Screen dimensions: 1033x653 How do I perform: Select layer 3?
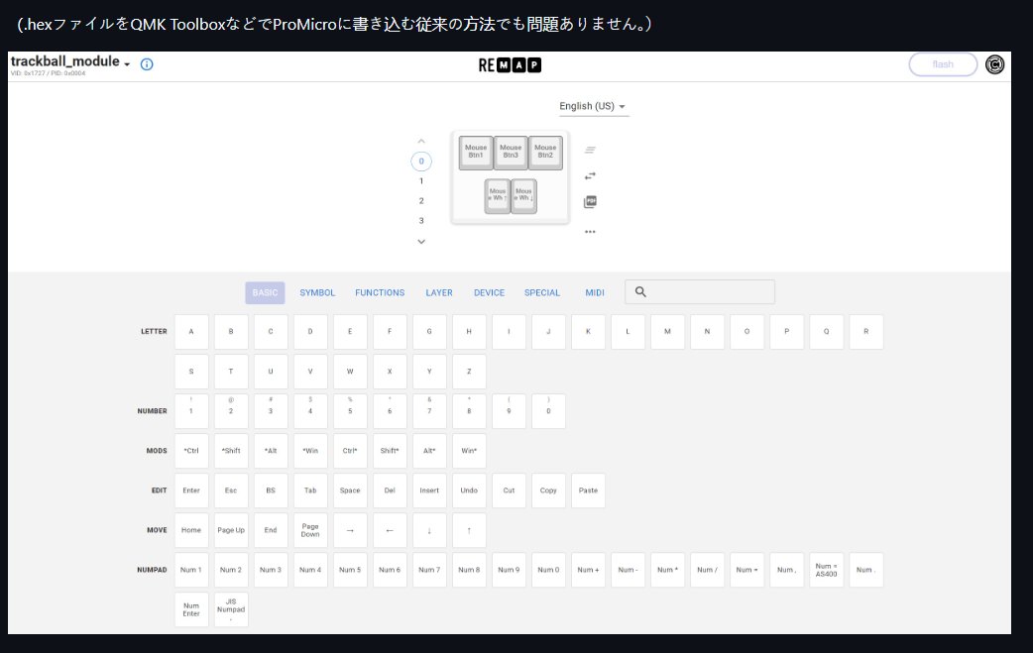pyautogui.click(x=421, y=221)
